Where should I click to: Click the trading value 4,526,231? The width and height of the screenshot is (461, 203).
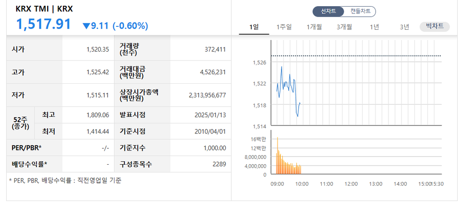213,72
